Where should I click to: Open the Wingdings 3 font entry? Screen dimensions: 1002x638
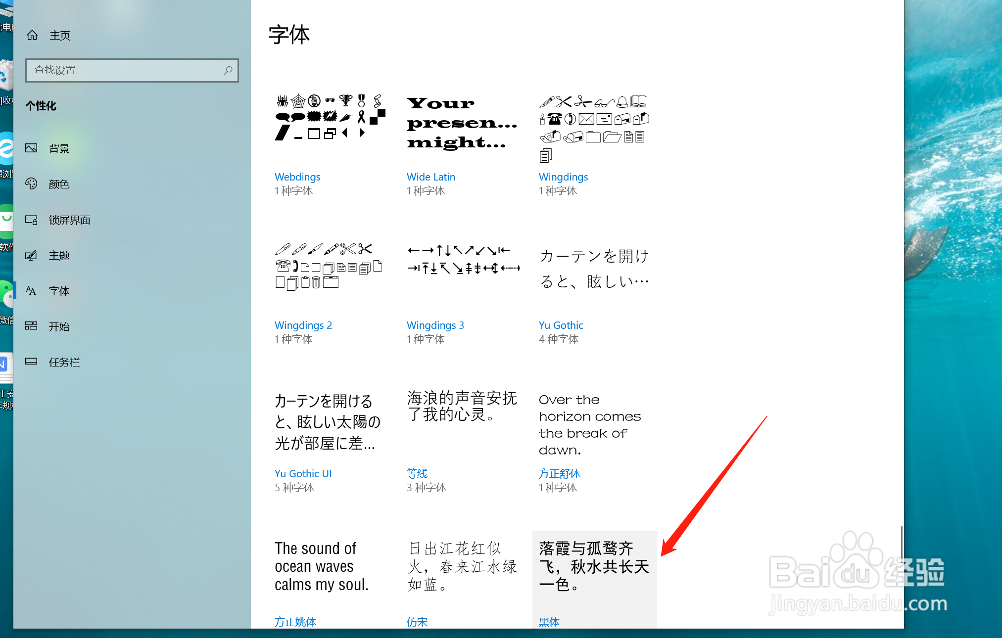[x=435, y=325]
